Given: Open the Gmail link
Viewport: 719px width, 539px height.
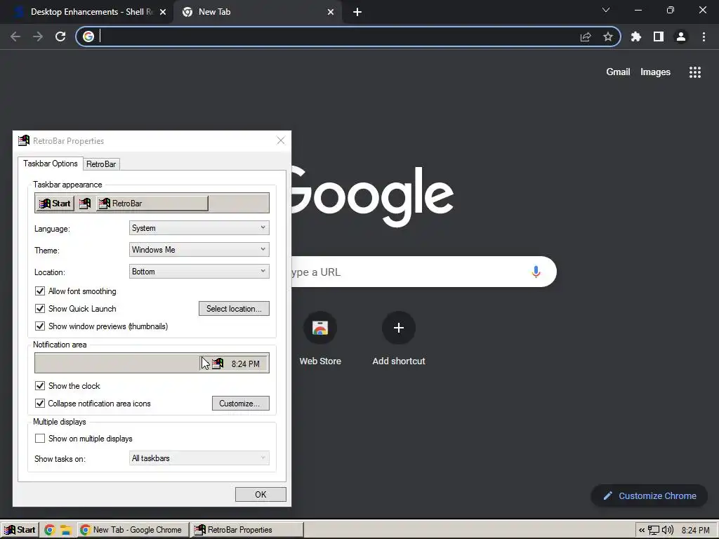Looking at the screenshot, I should coord(618,72).
